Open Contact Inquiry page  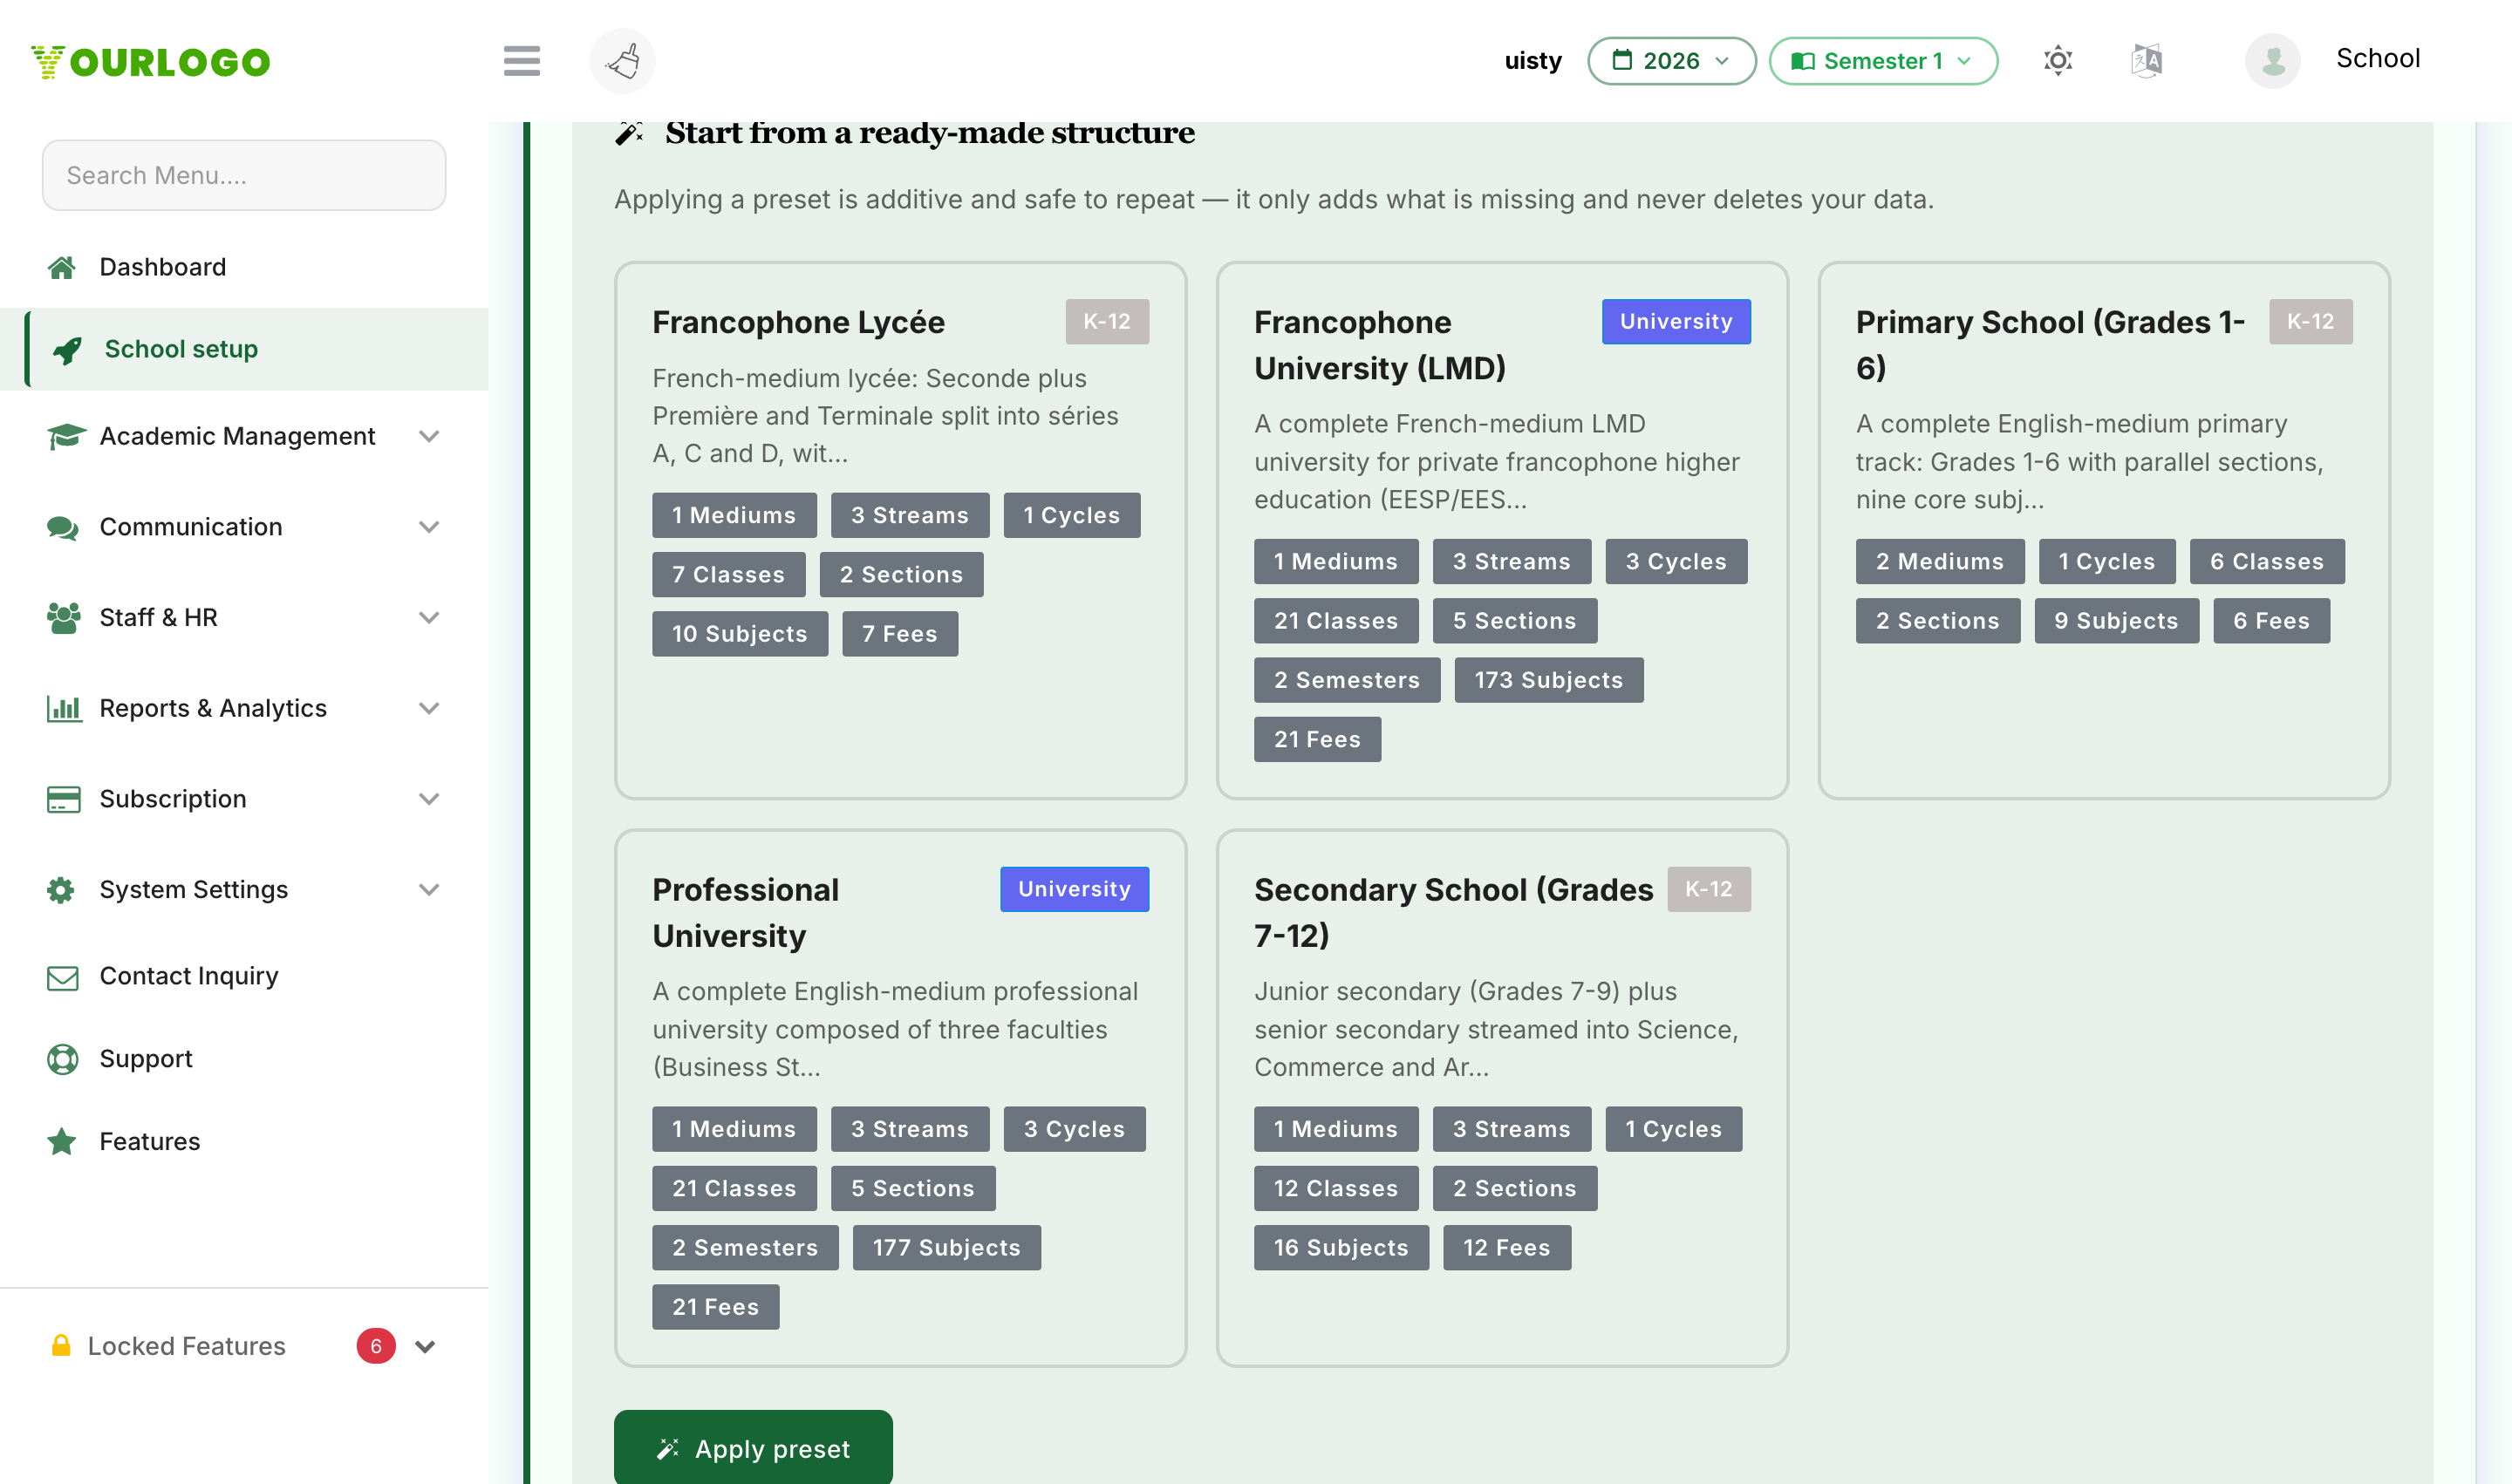pyautogui.click(x=244, y=976)
